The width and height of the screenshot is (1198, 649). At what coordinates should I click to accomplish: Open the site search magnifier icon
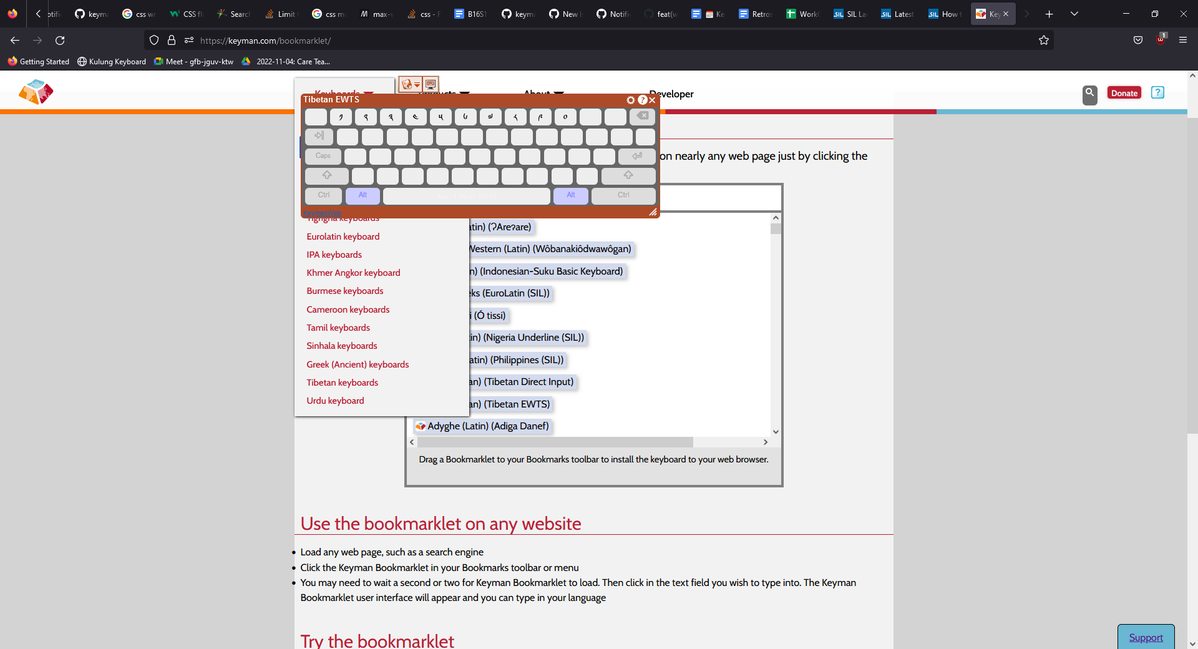click(1089, 94)
